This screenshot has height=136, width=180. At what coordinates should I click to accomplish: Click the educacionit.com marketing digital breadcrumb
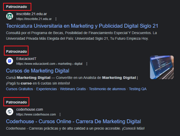point(49,64)
